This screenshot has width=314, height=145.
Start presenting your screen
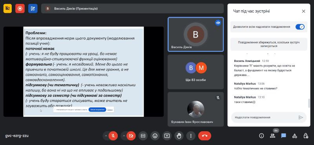167,136
